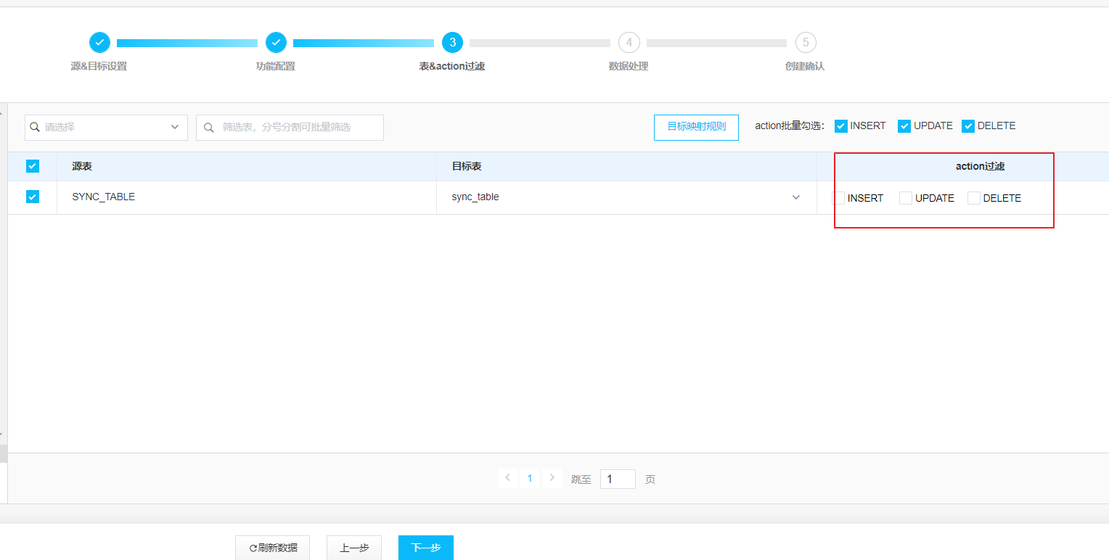Select page 1 in pagination

click(530, 478)
